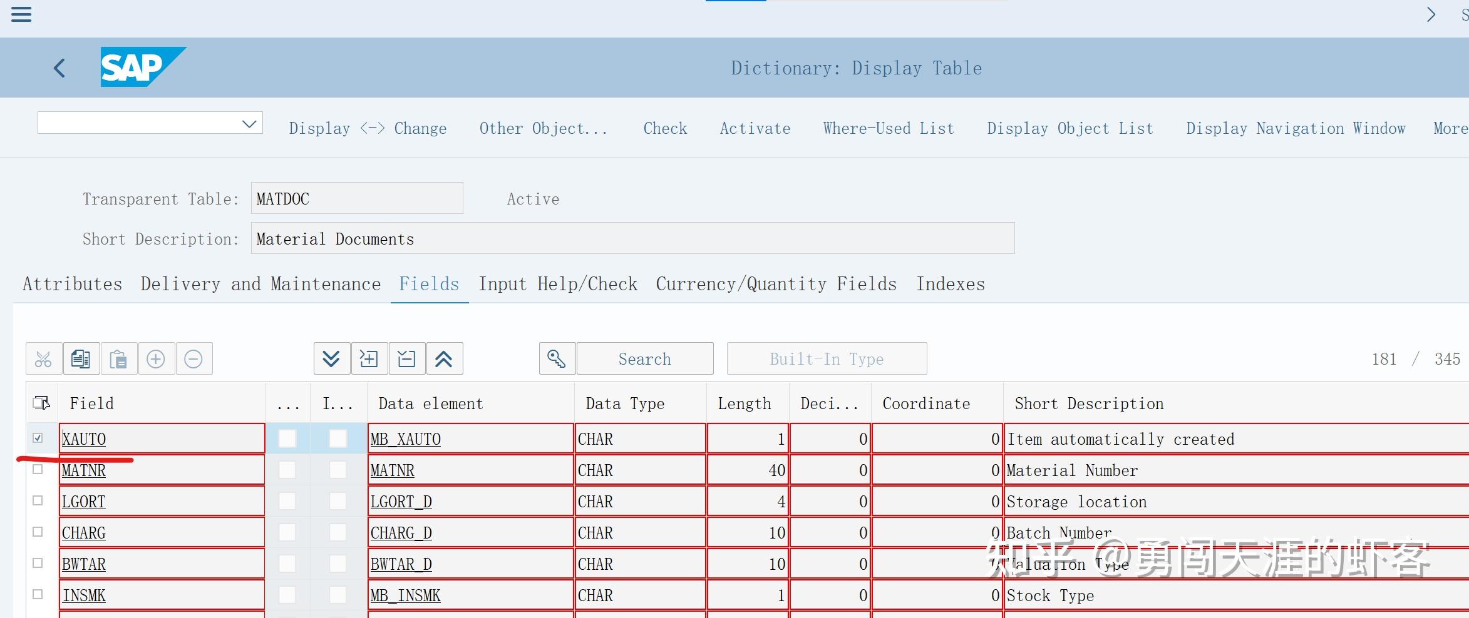
Task: Collapse entries using double-up chevron icon
Action: [x=444, y=358]
